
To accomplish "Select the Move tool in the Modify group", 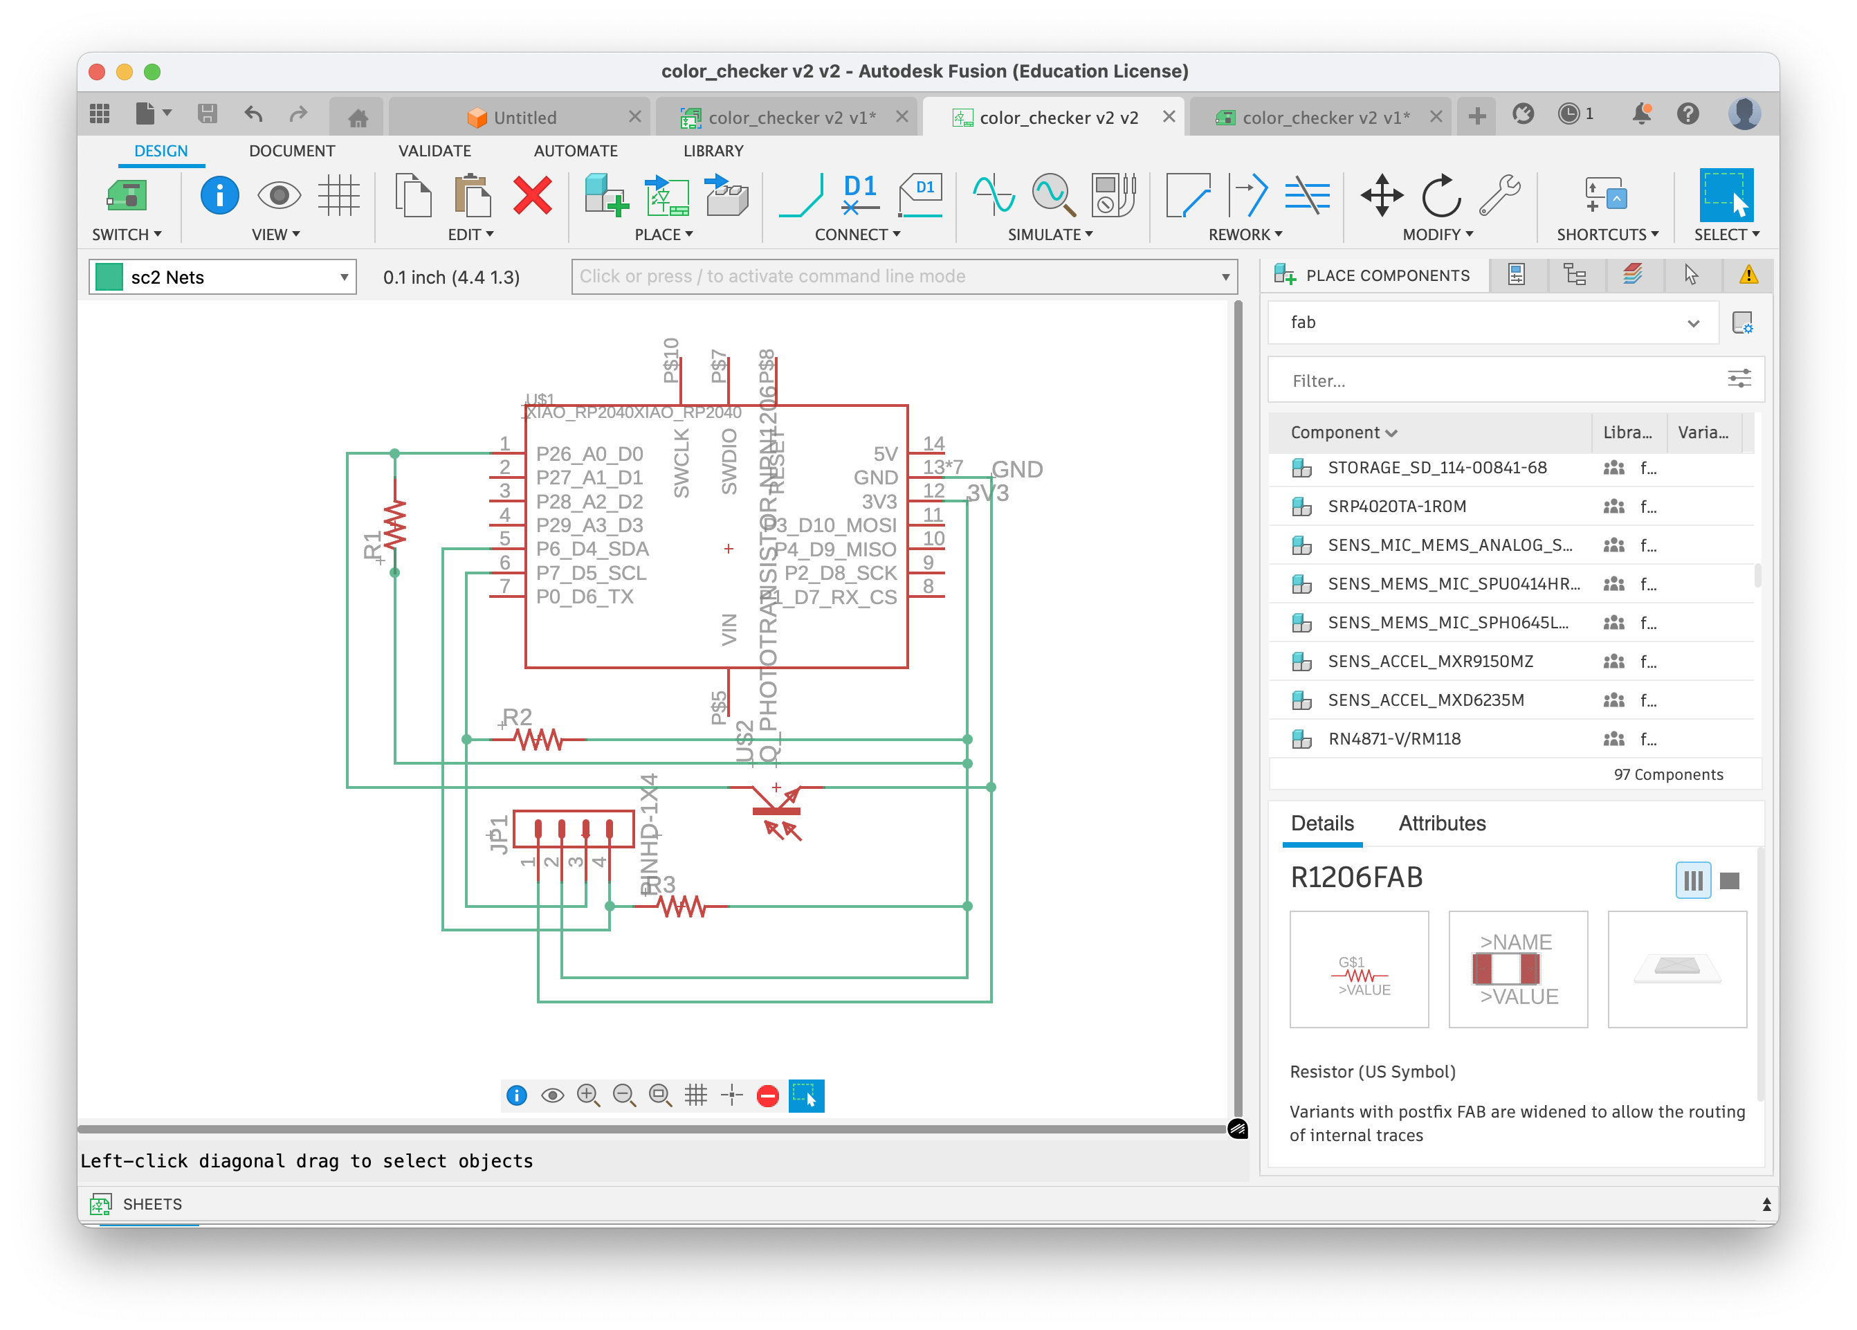I will (1381, 196).
